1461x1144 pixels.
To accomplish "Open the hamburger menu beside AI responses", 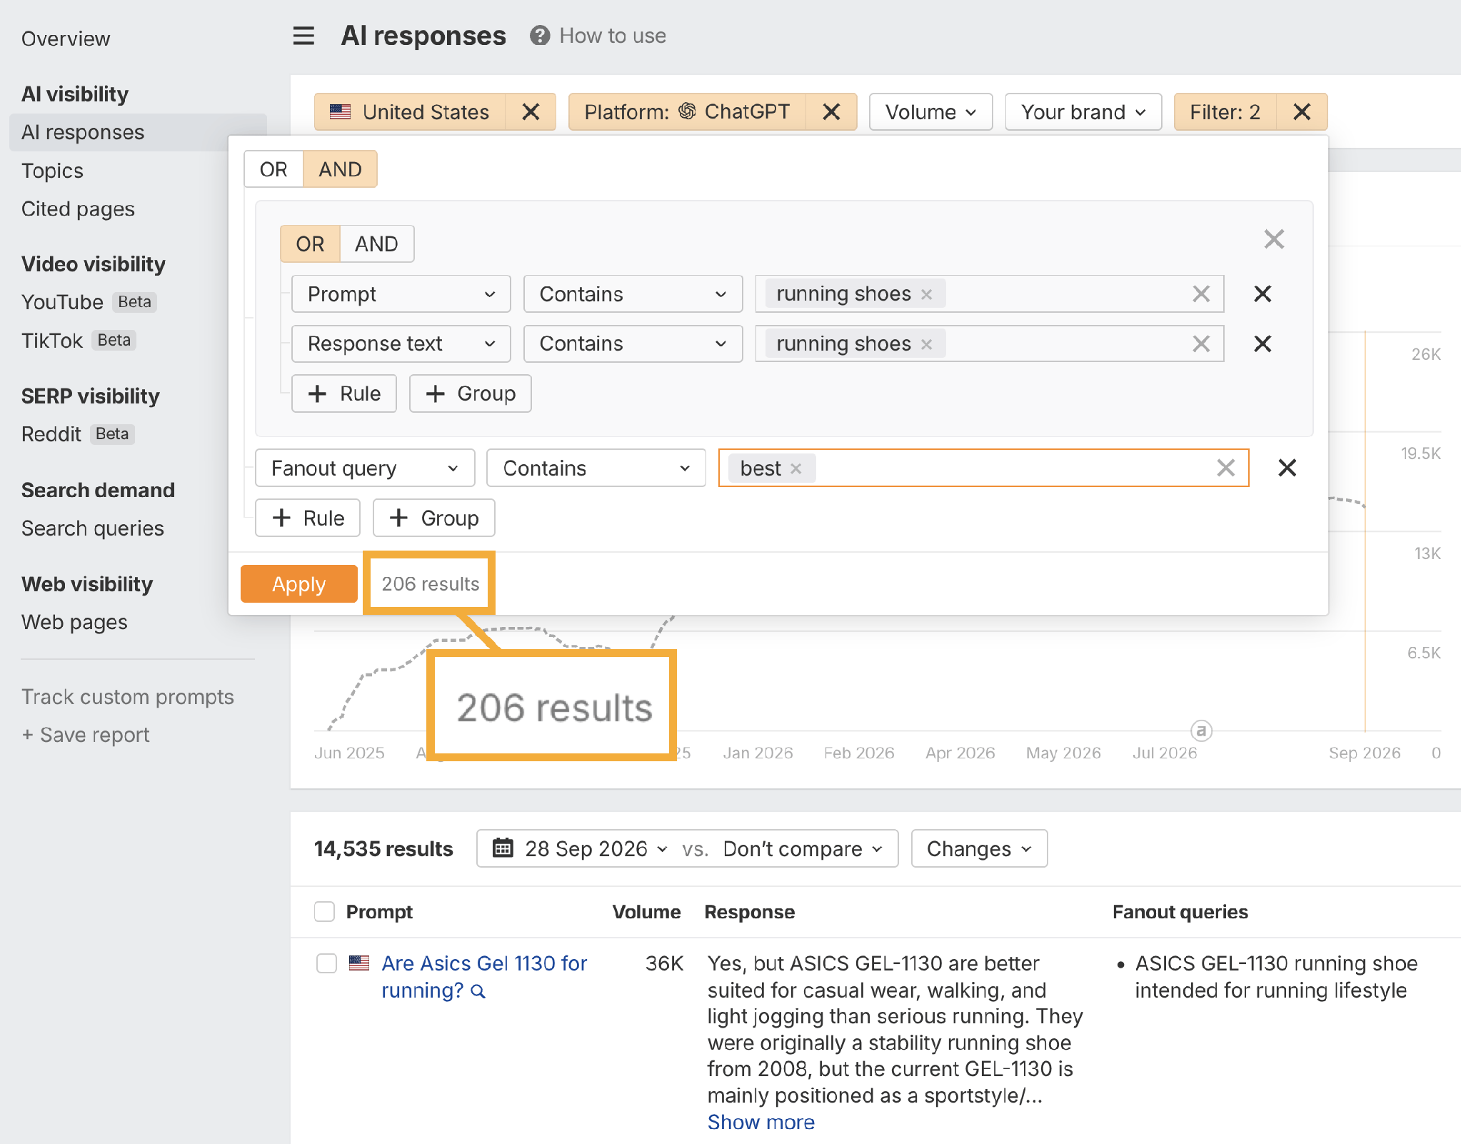I will (x=303, y=36).
